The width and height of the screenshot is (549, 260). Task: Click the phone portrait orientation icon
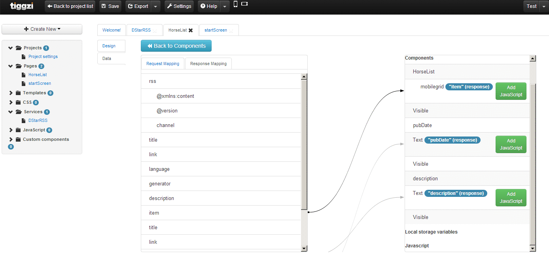pos(236,4)
